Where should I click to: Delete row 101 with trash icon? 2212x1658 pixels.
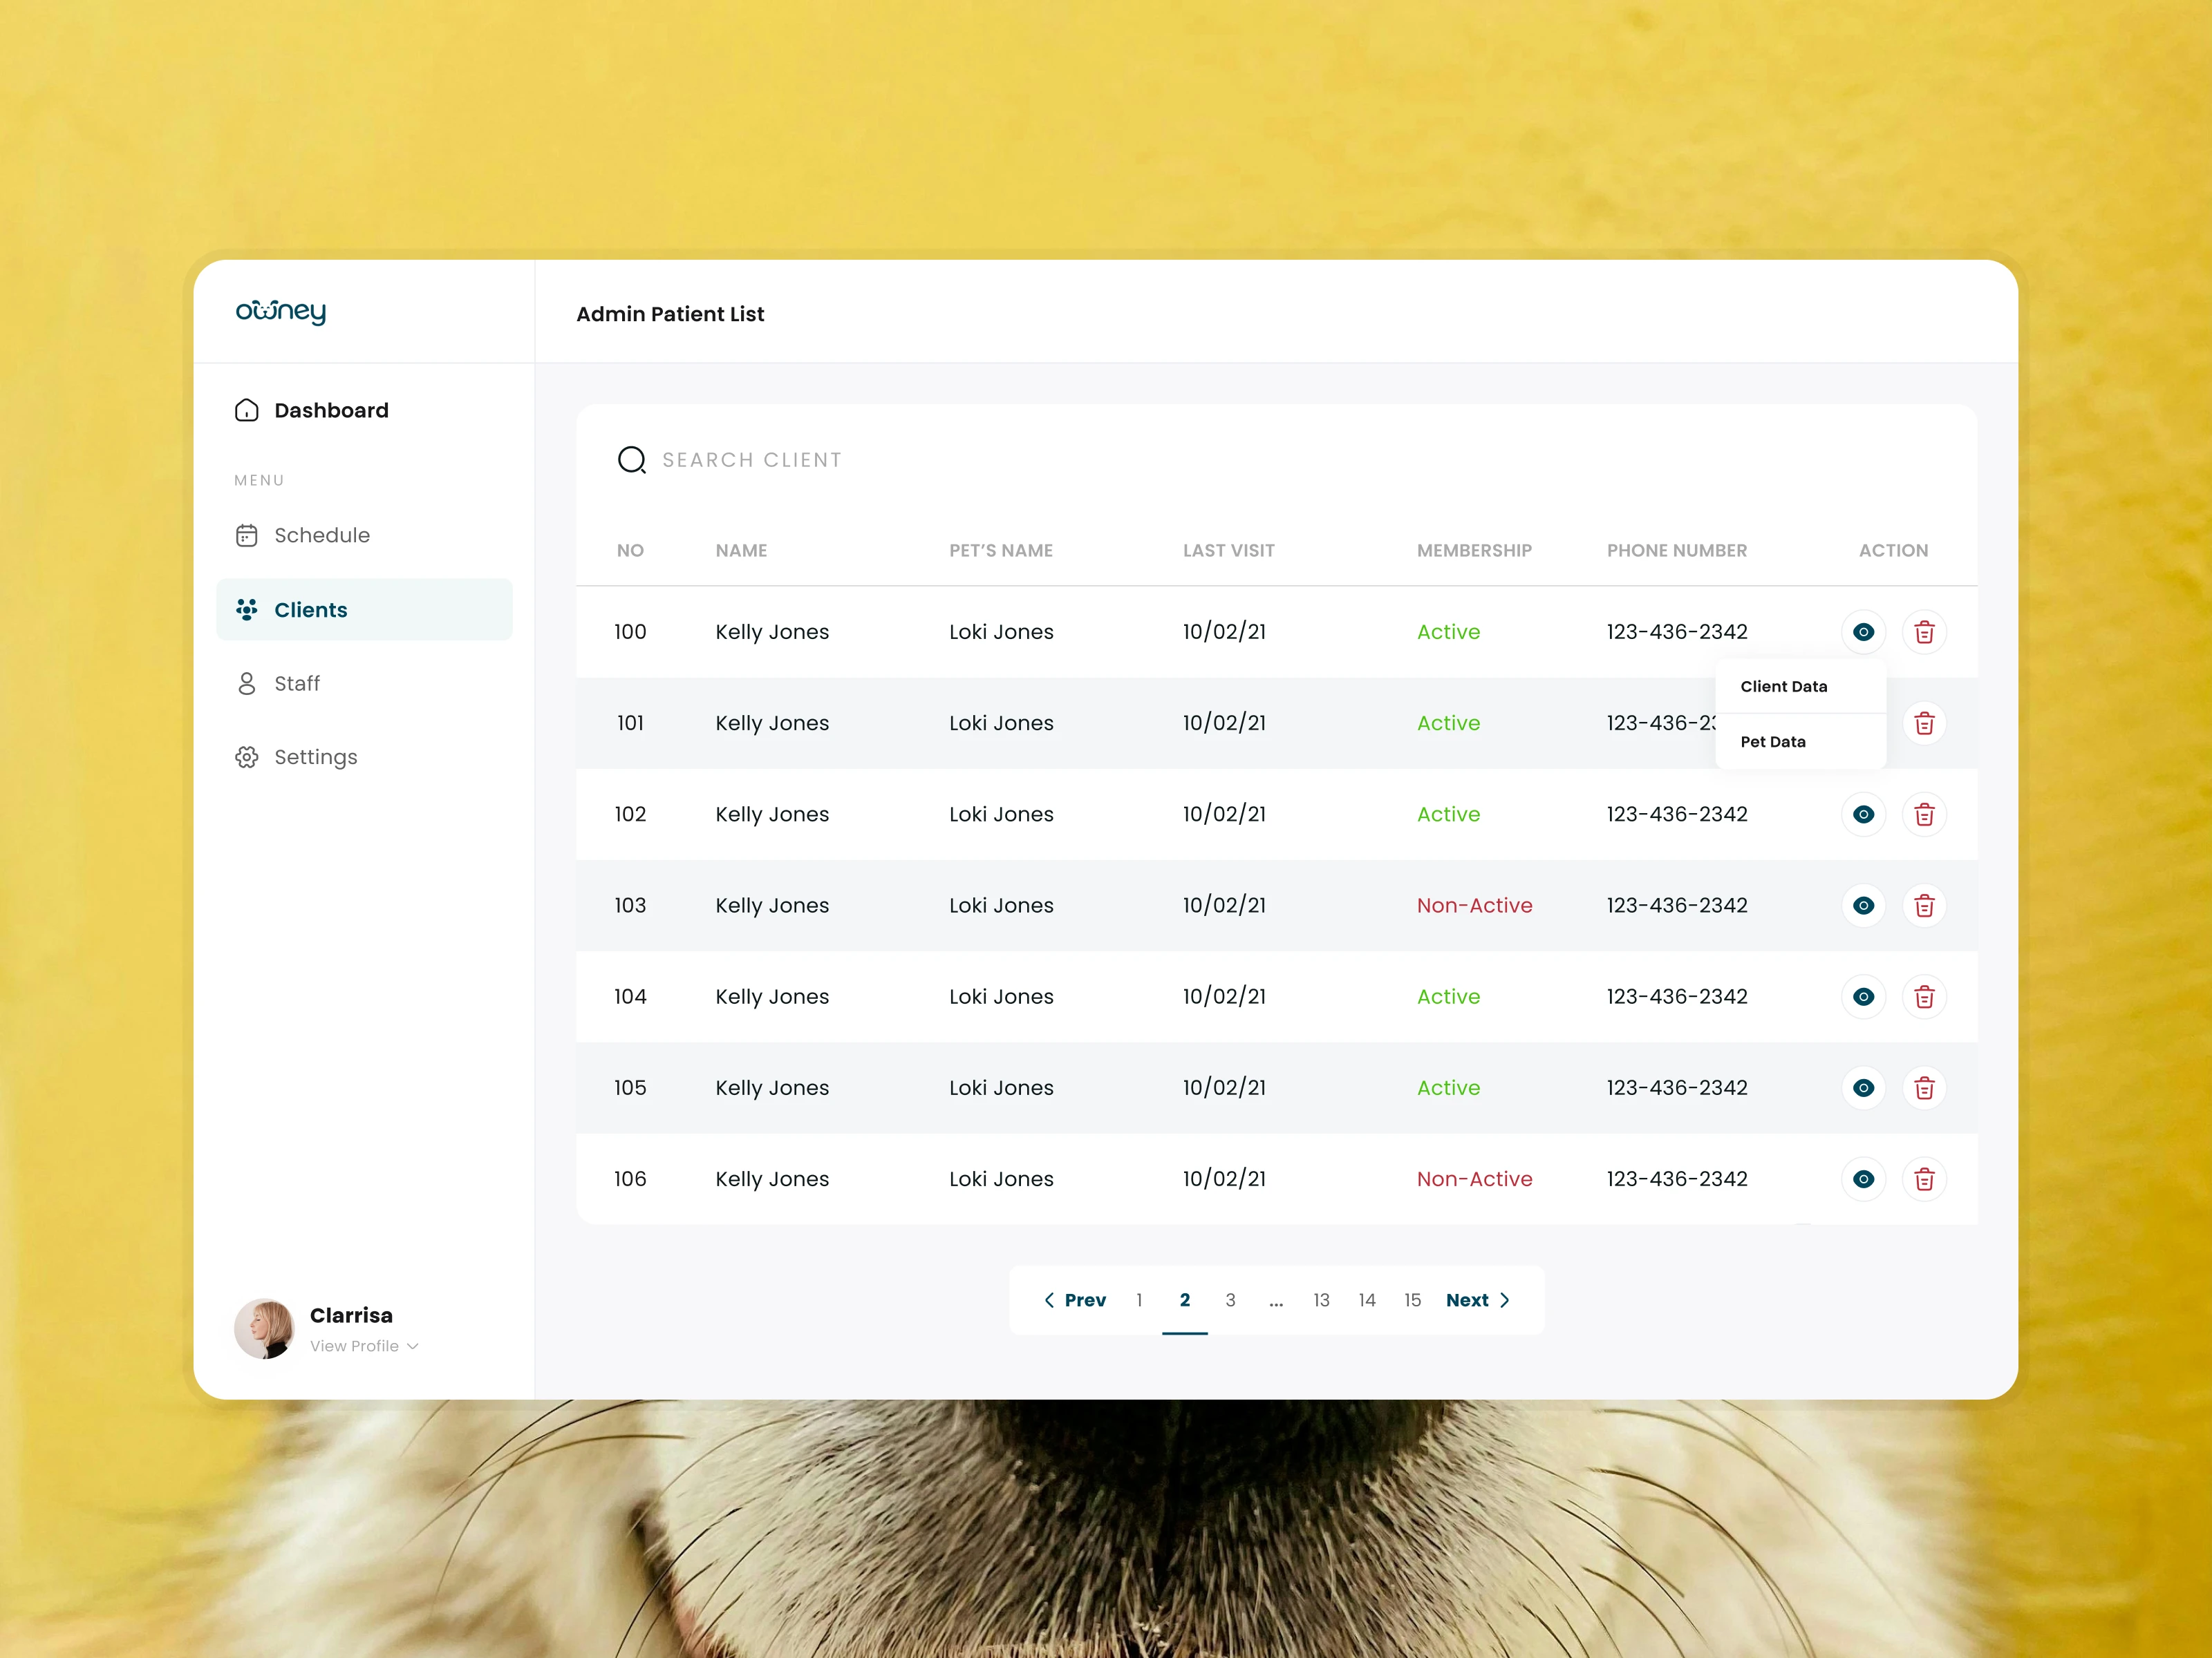point(1924,723)
